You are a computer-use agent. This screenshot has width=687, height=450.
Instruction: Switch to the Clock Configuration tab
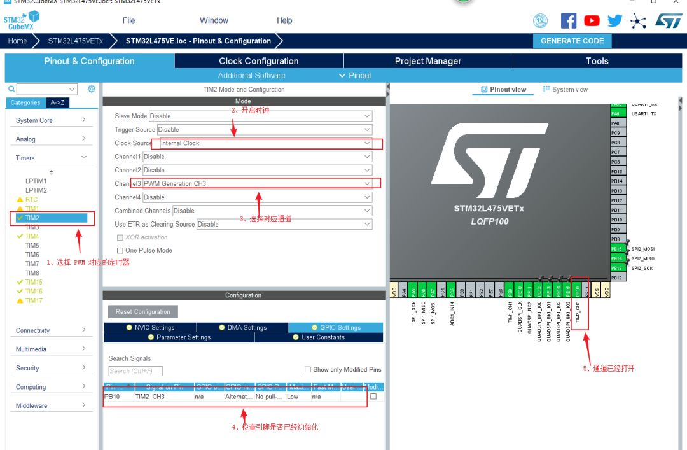pyautogui.click(x=258, y=61)
